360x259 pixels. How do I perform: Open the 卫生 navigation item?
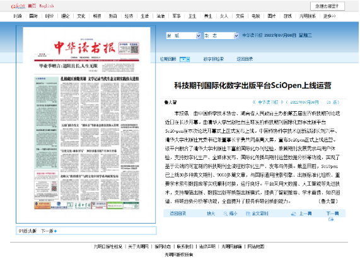click(x=192, y=16)
